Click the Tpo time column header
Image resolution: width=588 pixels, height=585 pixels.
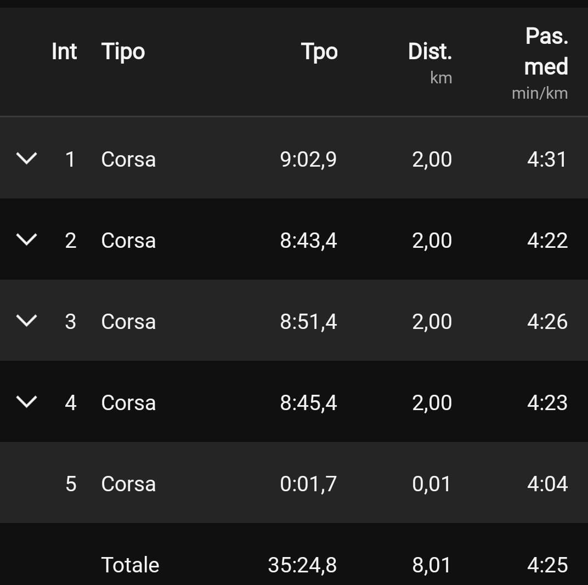319,52
